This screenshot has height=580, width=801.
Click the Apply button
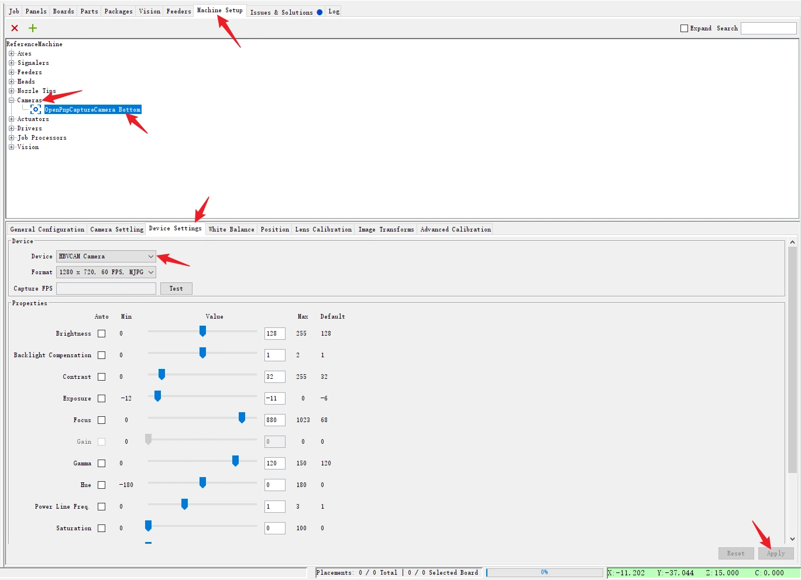775,553
